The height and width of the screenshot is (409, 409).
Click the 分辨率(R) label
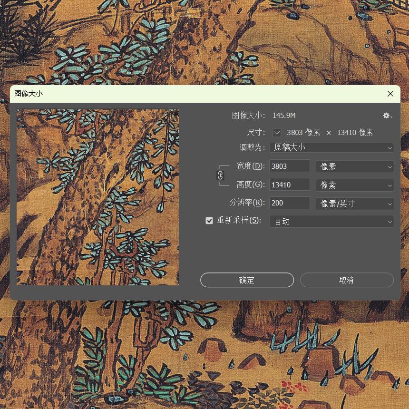[x=247, y=203]
